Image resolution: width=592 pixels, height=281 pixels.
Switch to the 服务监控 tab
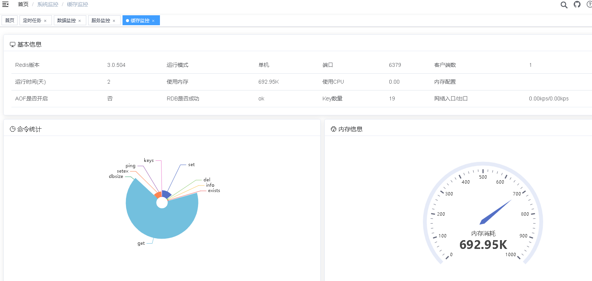click(101, 21)
